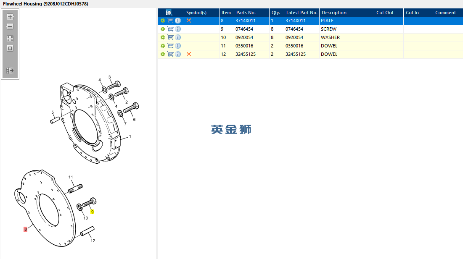Screen dimensions: 463x259
Task: Click the gear icon in WASHER row
Action: coord(163,37)
